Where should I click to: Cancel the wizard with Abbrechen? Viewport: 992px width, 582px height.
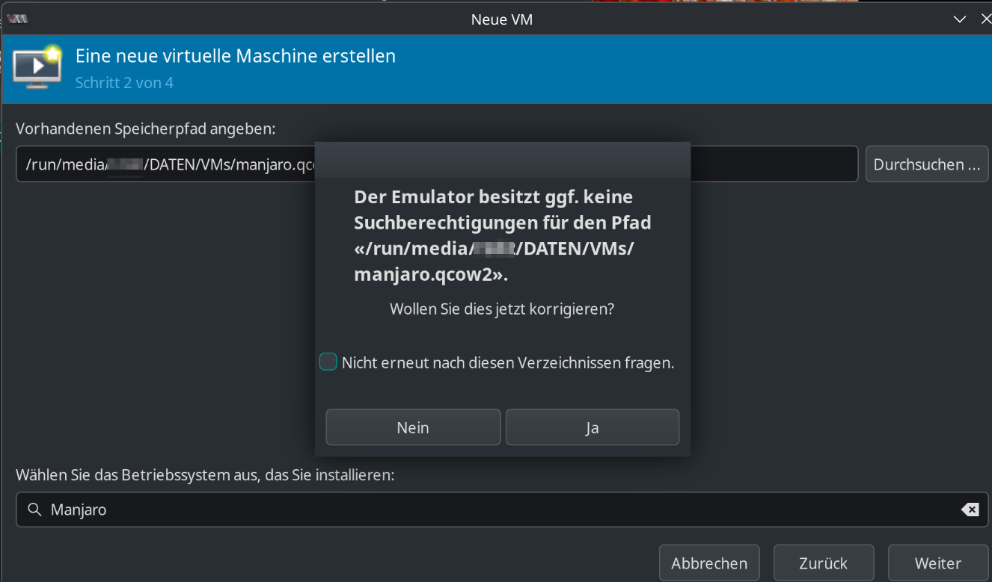point(709,563)
